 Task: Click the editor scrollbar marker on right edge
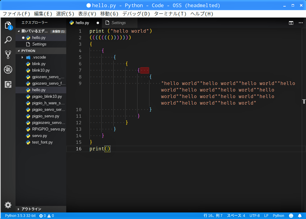304,101
